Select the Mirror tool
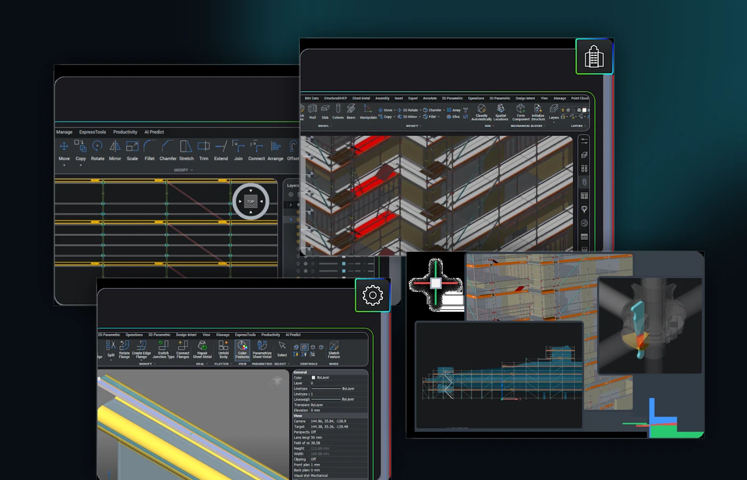 (115, 150)
